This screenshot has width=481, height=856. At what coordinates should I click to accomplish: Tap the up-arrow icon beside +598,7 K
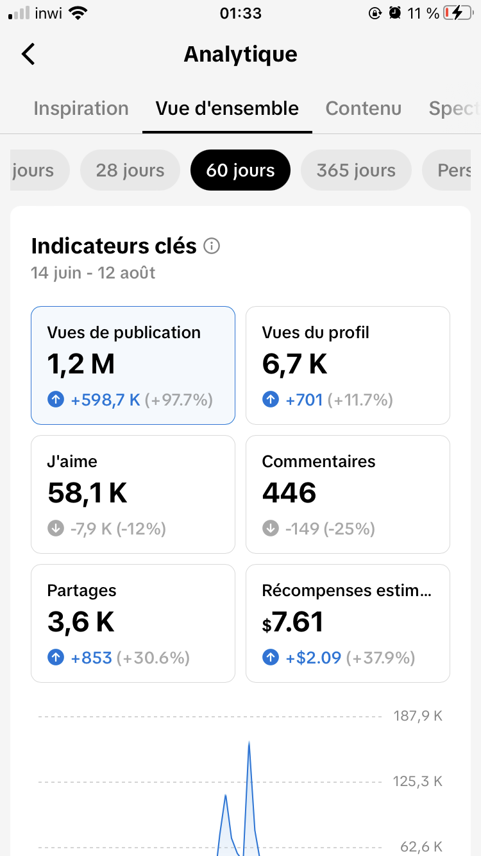[56, 400]
